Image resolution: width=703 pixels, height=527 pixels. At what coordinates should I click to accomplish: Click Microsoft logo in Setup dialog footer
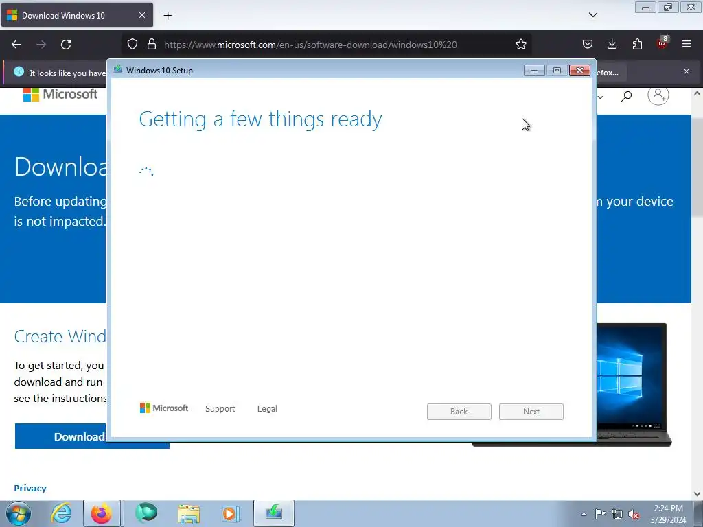pos(164,408)
